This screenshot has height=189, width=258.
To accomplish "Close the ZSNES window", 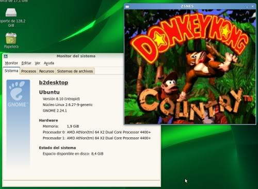I will (x=252, y=7).
